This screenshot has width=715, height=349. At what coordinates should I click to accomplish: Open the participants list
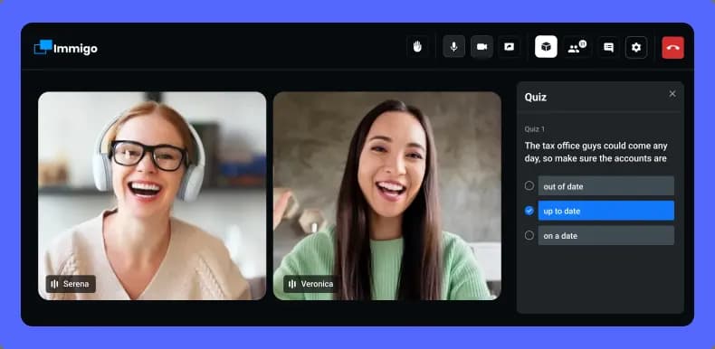(x=577, y=47)
